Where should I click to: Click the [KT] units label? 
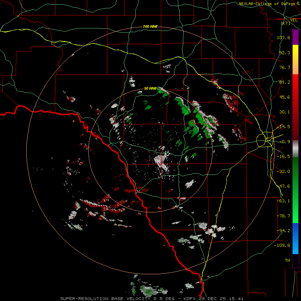286,23
